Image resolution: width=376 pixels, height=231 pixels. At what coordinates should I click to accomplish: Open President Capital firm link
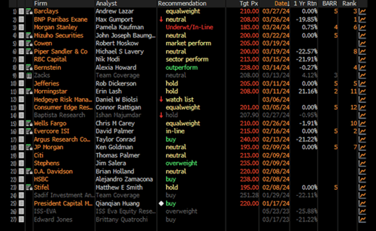click(63, 204)
